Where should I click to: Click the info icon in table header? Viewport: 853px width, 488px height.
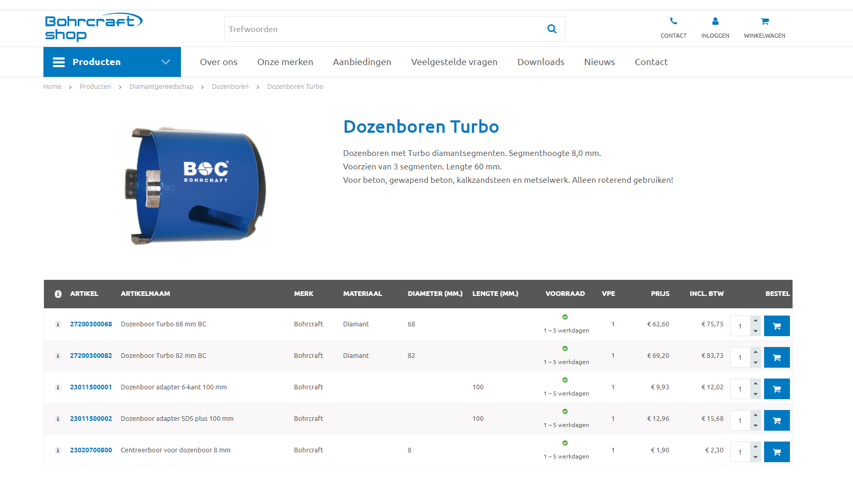coord(57,294)
